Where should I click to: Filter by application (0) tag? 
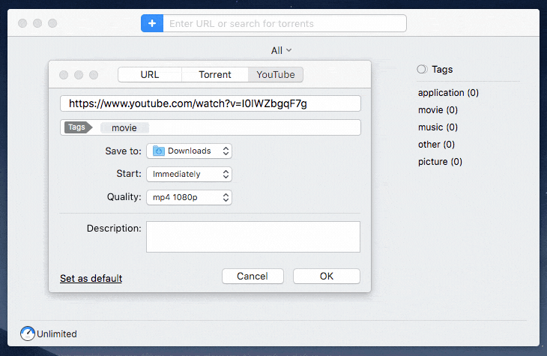tap(448, 93)
